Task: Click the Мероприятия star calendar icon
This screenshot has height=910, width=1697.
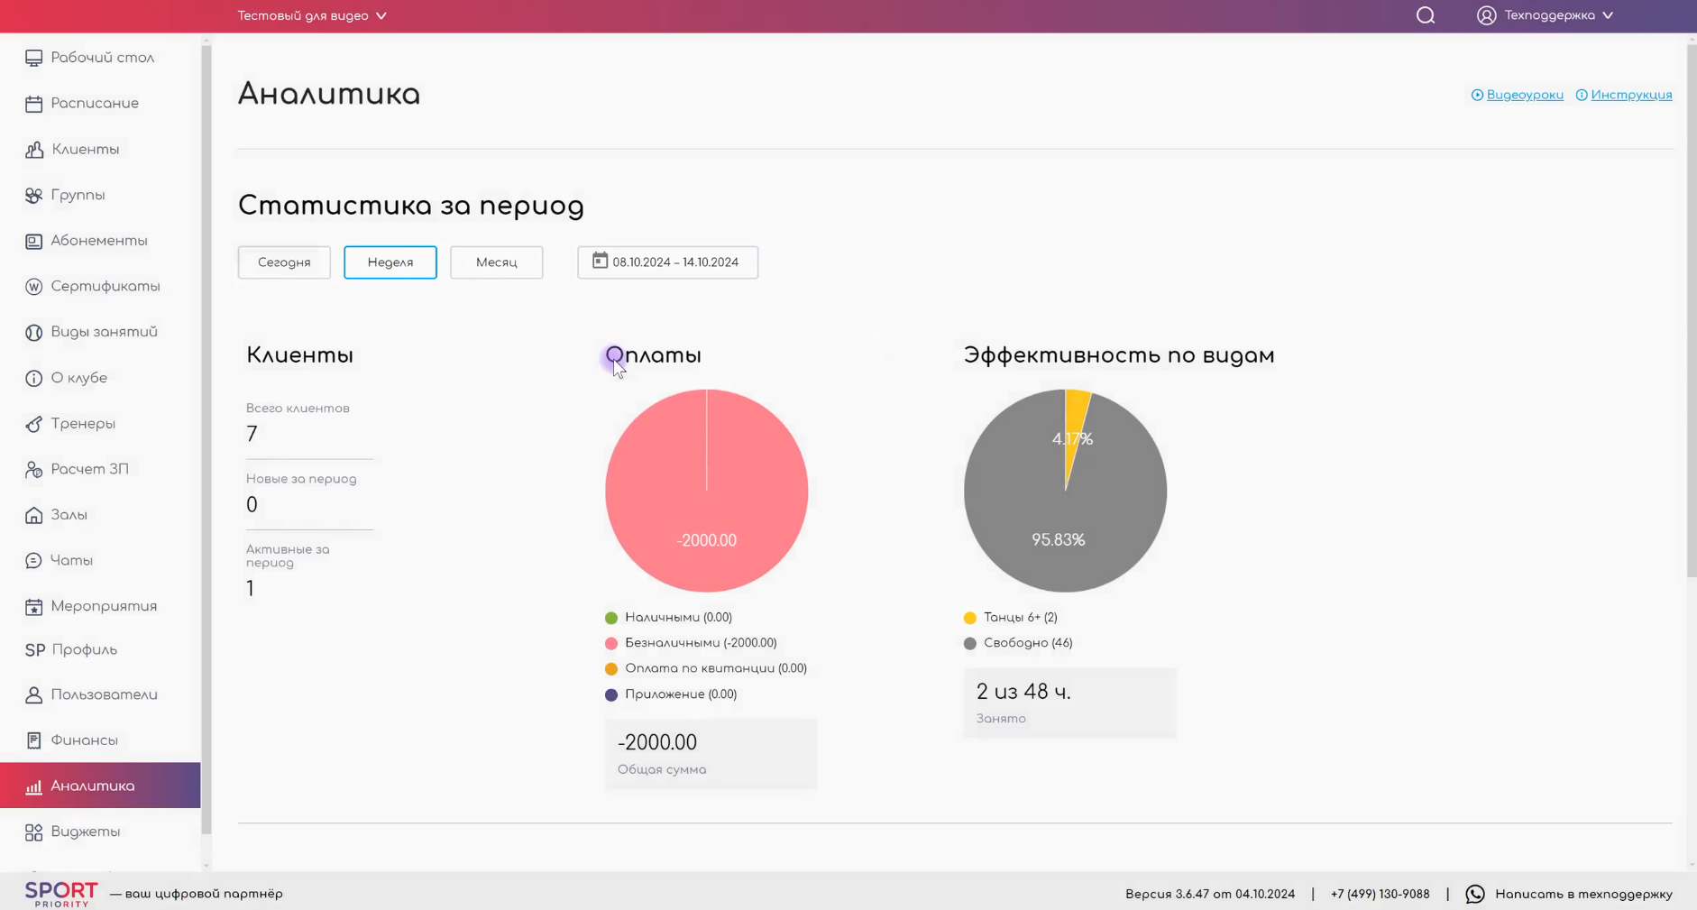Action: tap(33, 606)
